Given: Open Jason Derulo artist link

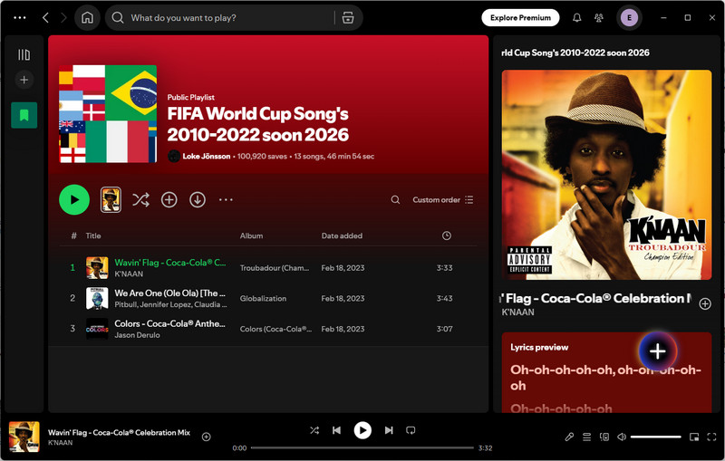Looking at the screenshot, I should (137, 335).
